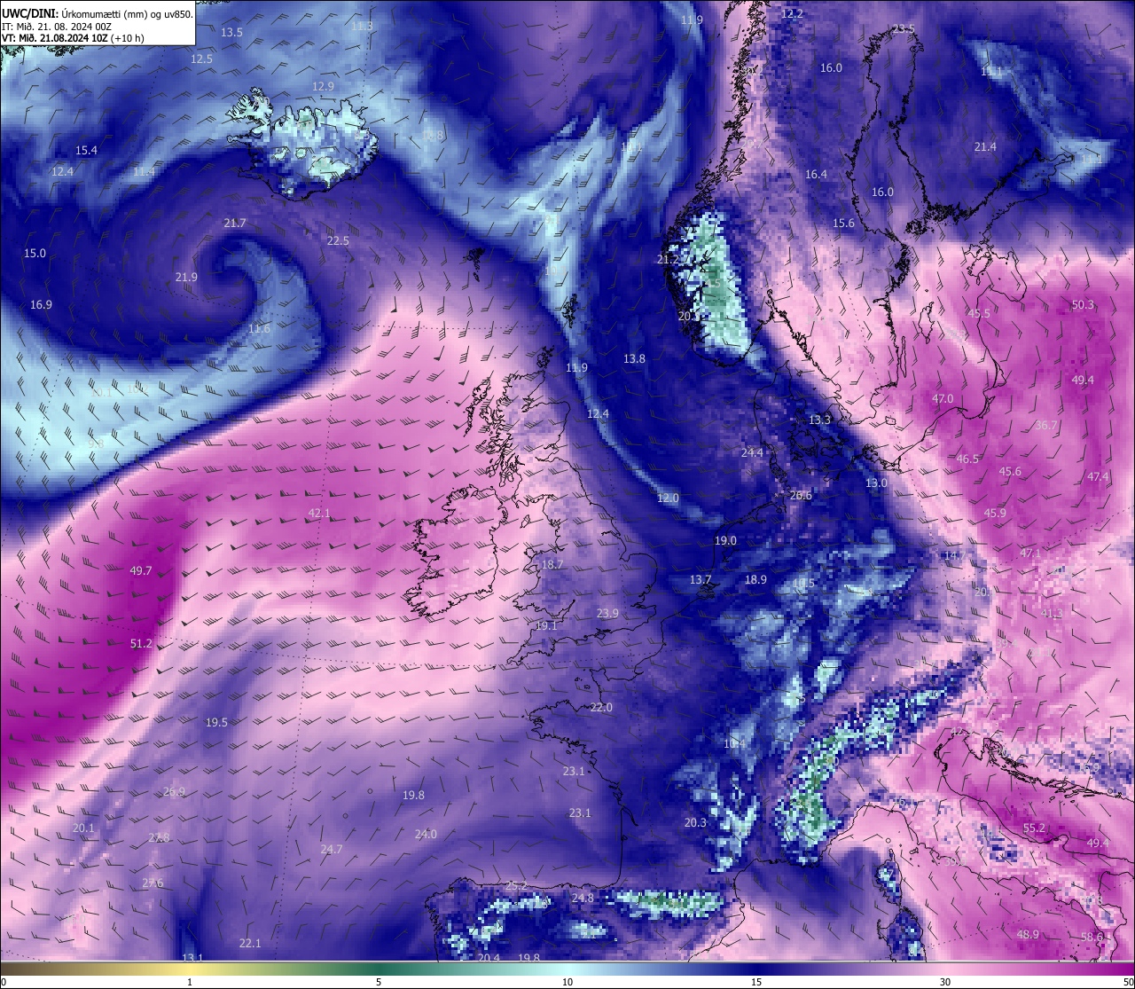Click the 19.1 value near Cornwall
The height and width of the screenshot is (989, 1135).
coord(546,625)
